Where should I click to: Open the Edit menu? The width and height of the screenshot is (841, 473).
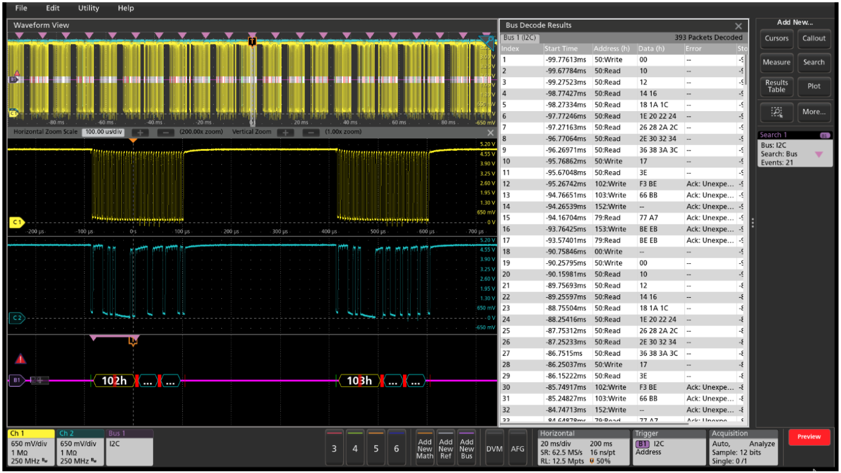pos(52,8)
